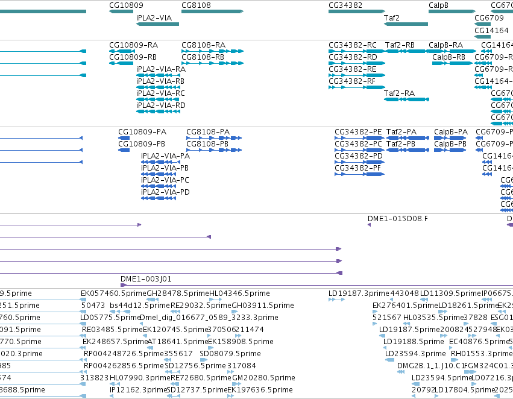Select transcript CG8108-RA
This screenshot has width=513, height=399.
coord(212,51)
